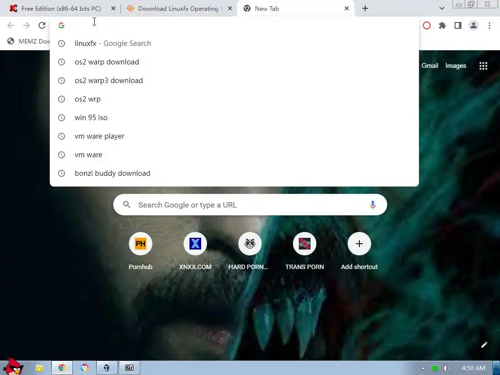
Task: Start voice search with microphone icon
Action: click(x=373, y=205)
